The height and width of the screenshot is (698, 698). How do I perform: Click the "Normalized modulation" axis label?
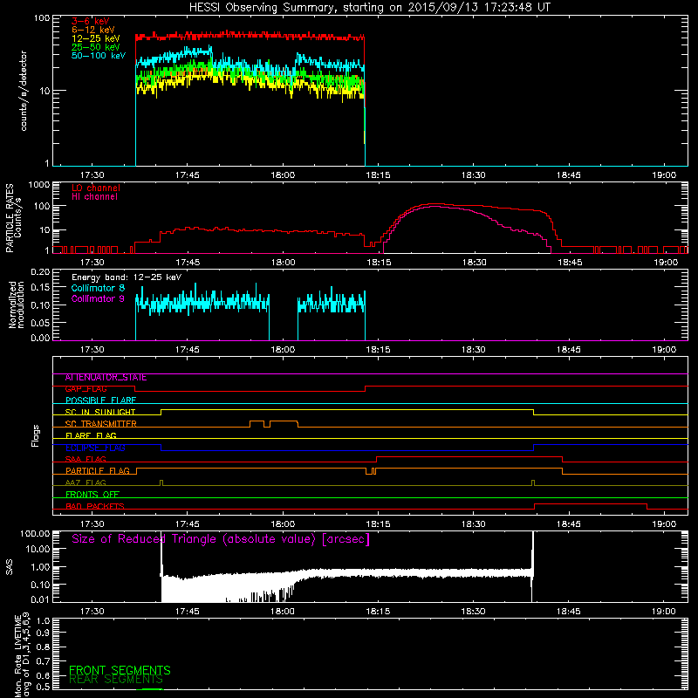[x=16, y=305]
